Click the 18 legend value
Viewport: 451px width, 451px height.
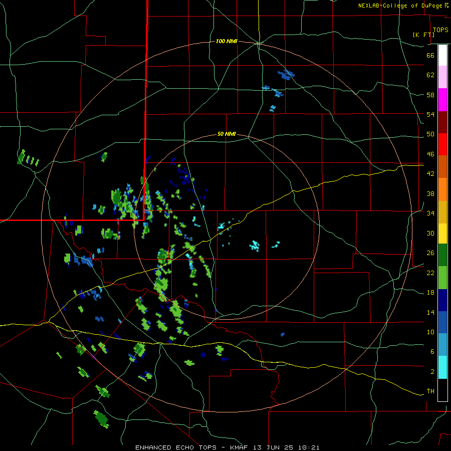coord(430,293)
